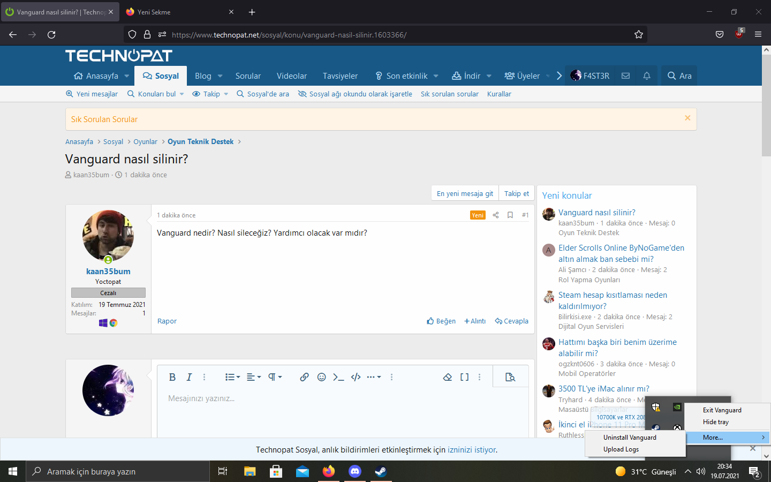Screen dimensions: 771x482
Task: Open a new browser tab
Action: pos(252,12)
